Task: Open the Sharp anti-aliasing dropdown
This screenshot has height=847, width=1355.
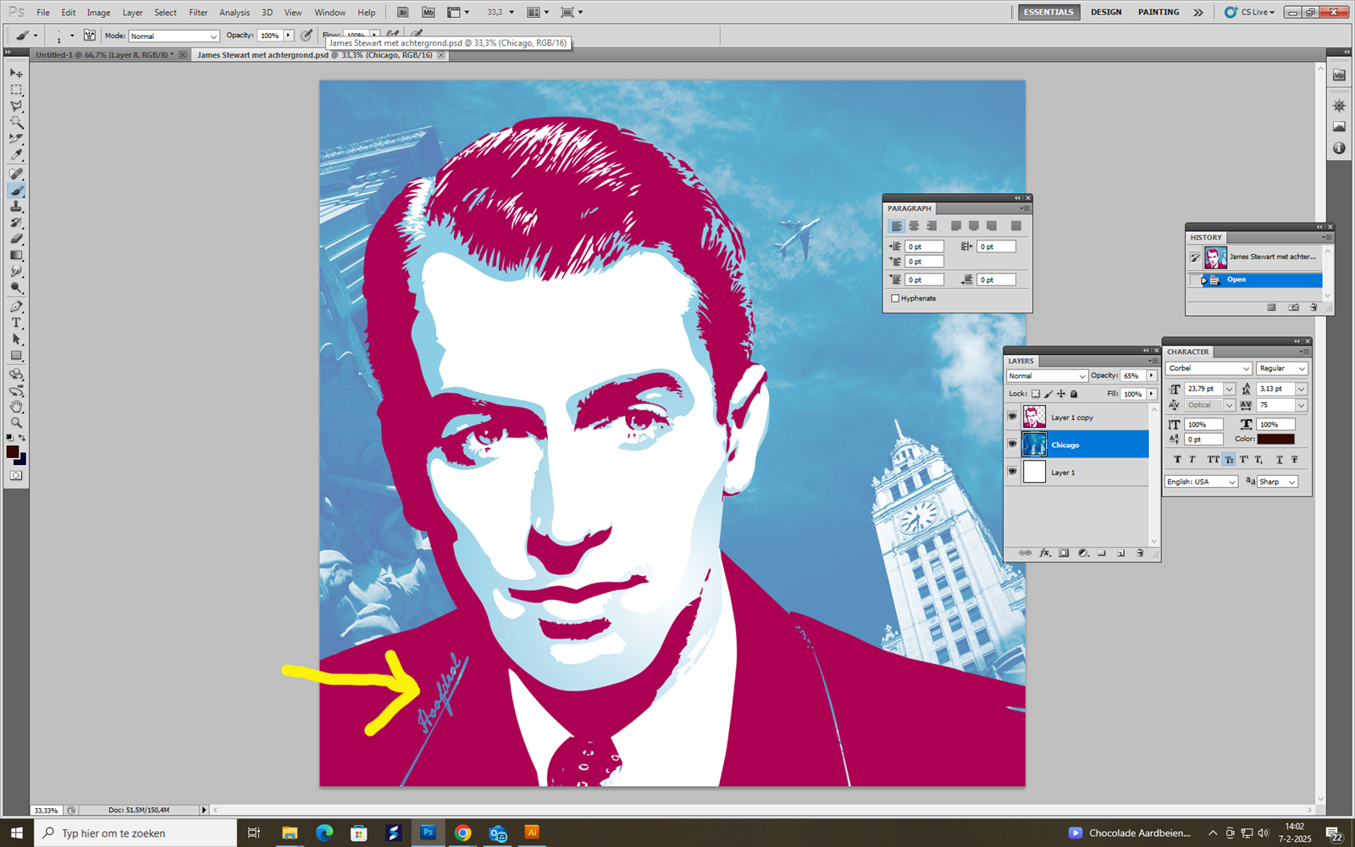Action: tap(1277, 482)
